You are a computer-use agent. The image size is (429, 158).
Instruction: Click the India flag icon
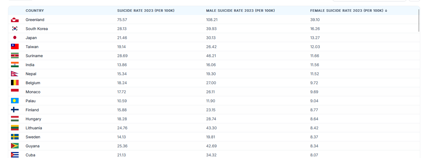click(15, 65)
